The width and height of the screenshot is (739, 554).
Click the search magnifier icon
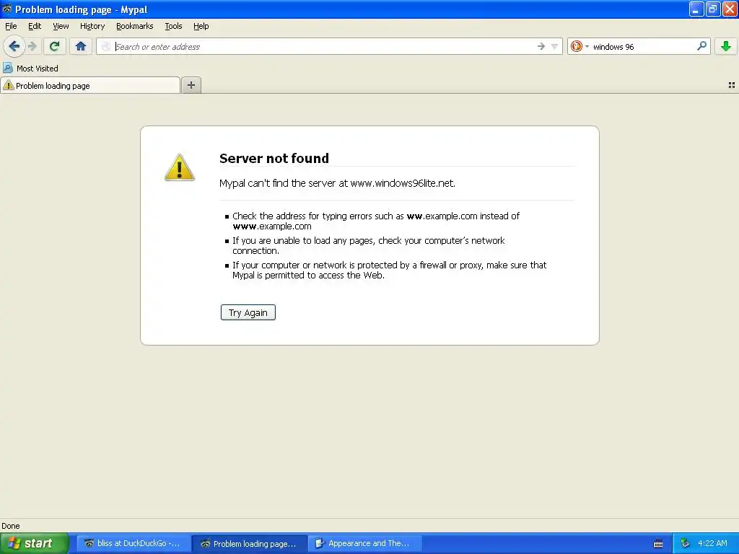point(701,45)
